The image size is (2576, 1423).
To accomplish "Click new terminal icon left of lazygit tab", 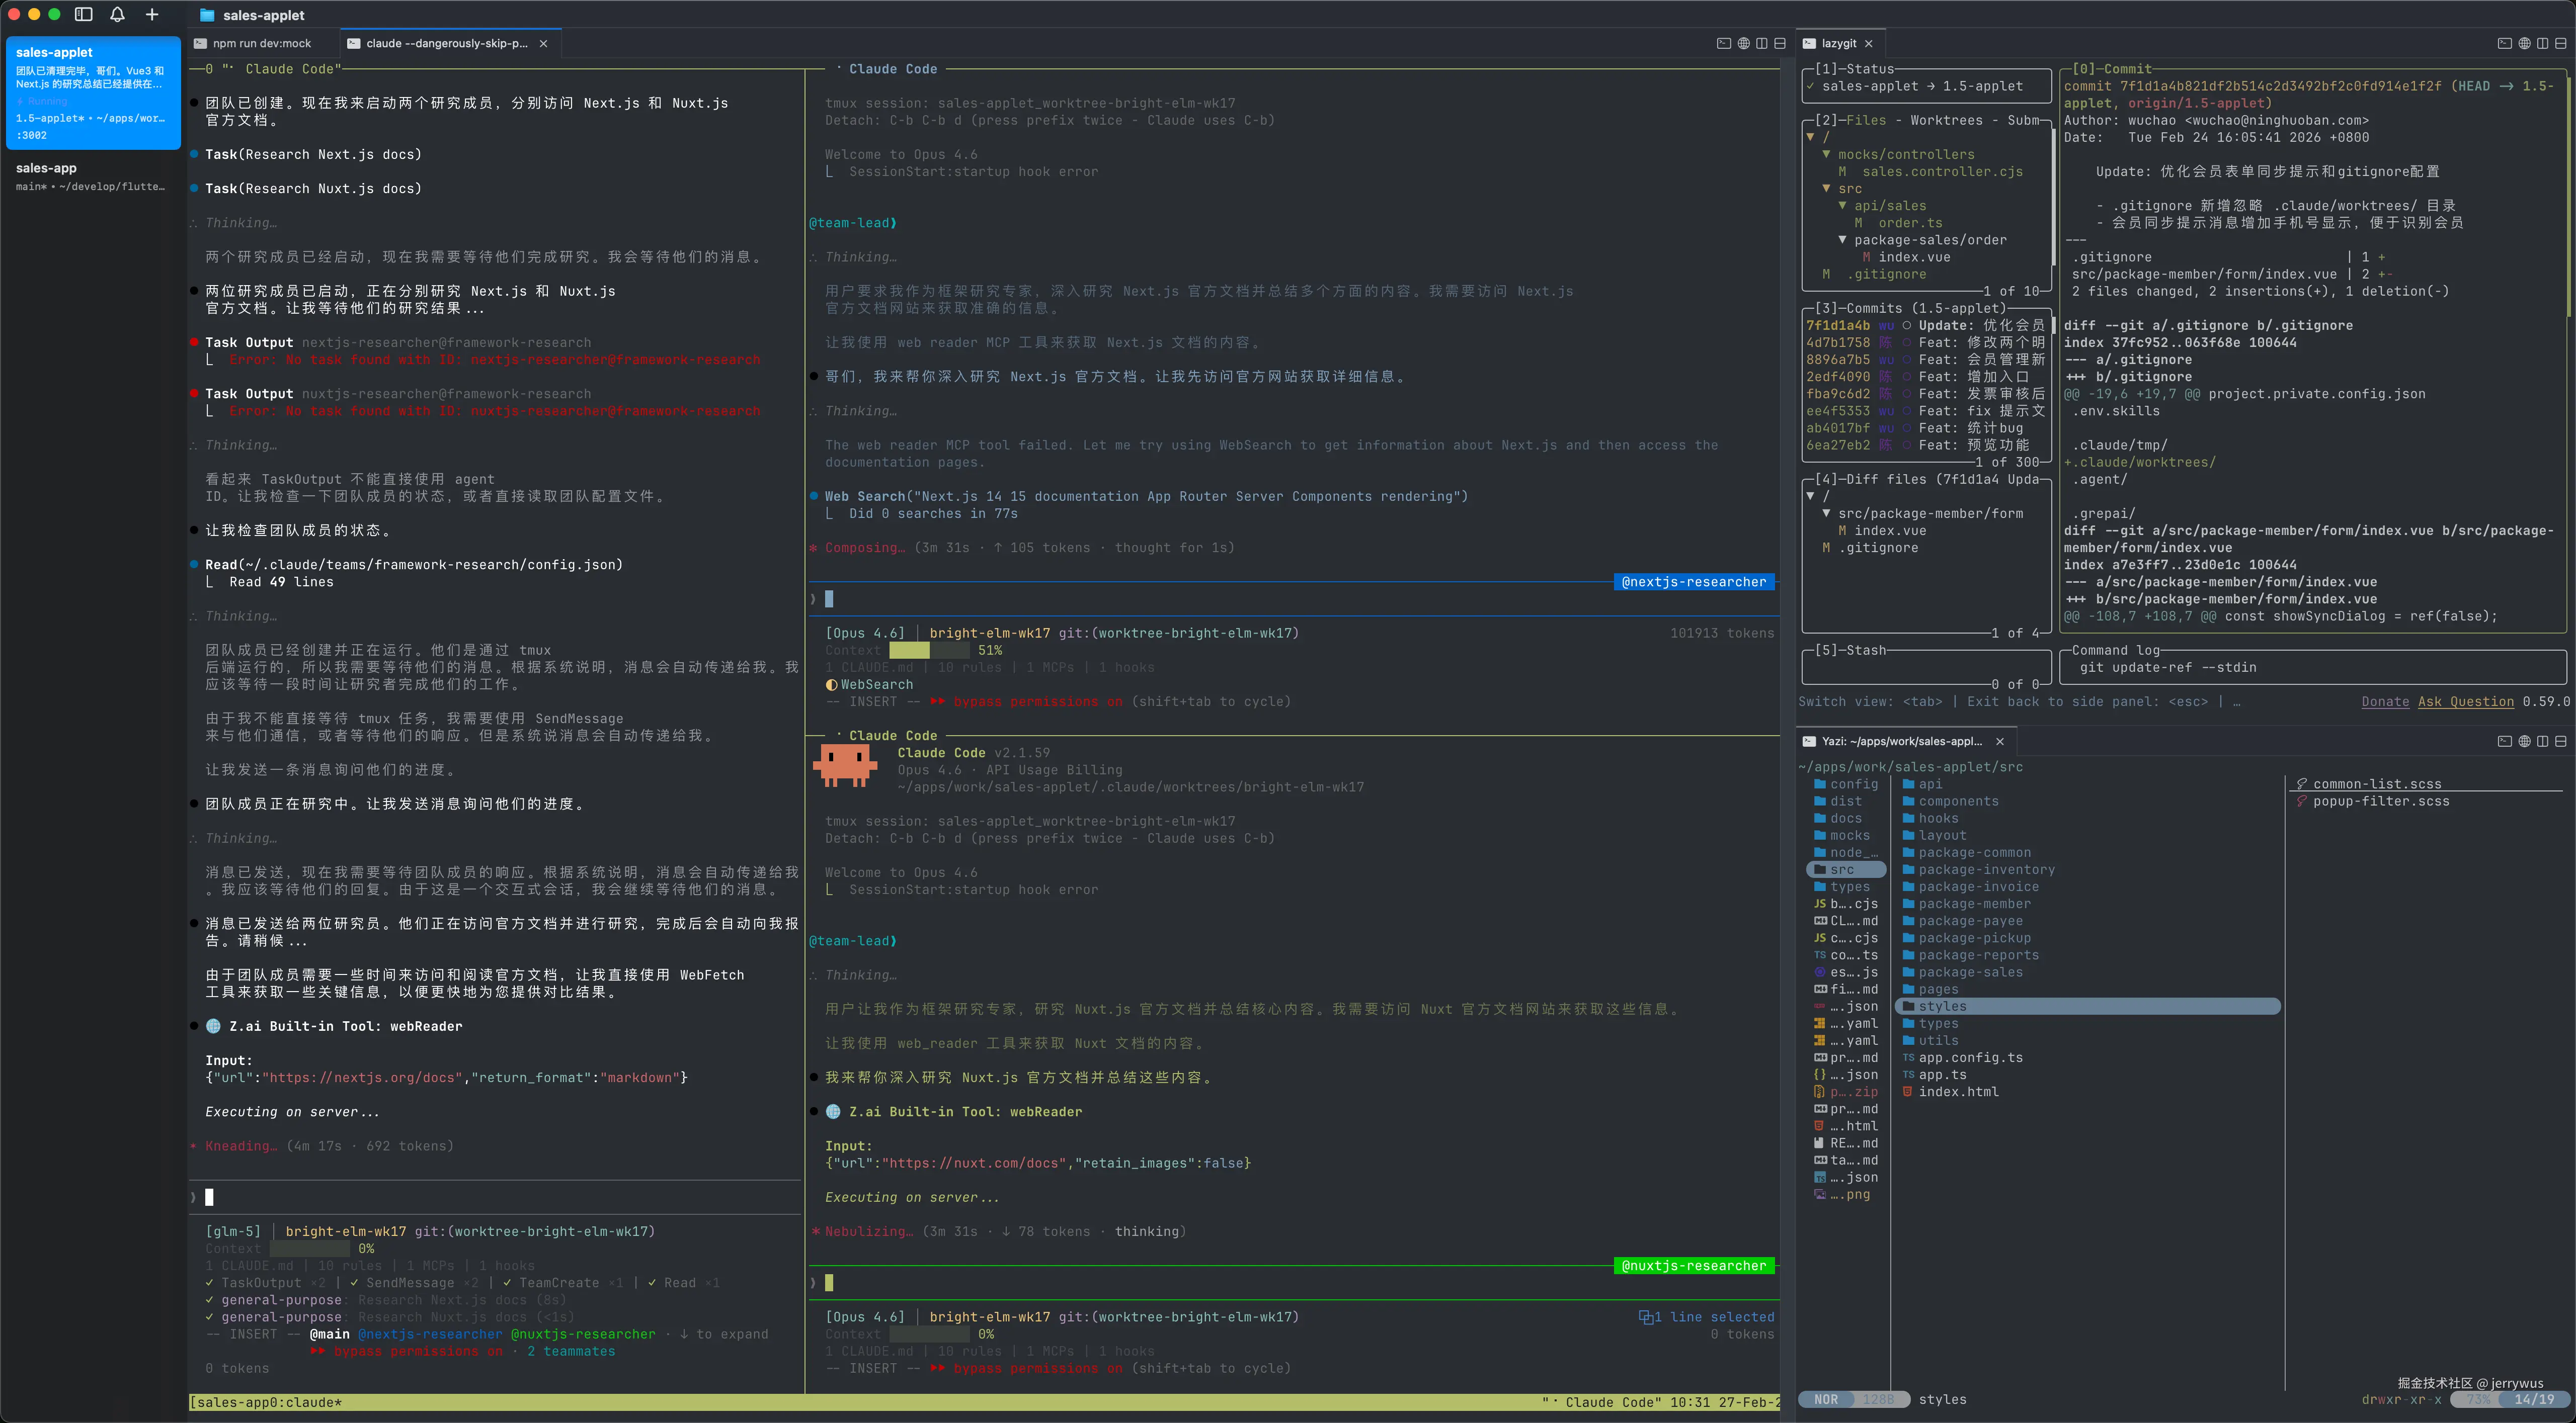I will 1723,43.
